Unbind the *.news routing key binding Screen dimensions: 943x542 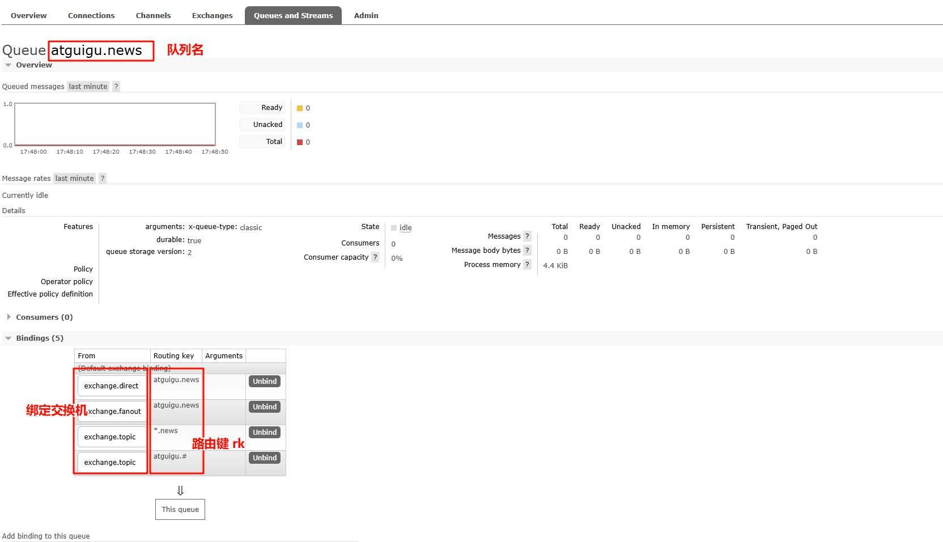point(264,432)
